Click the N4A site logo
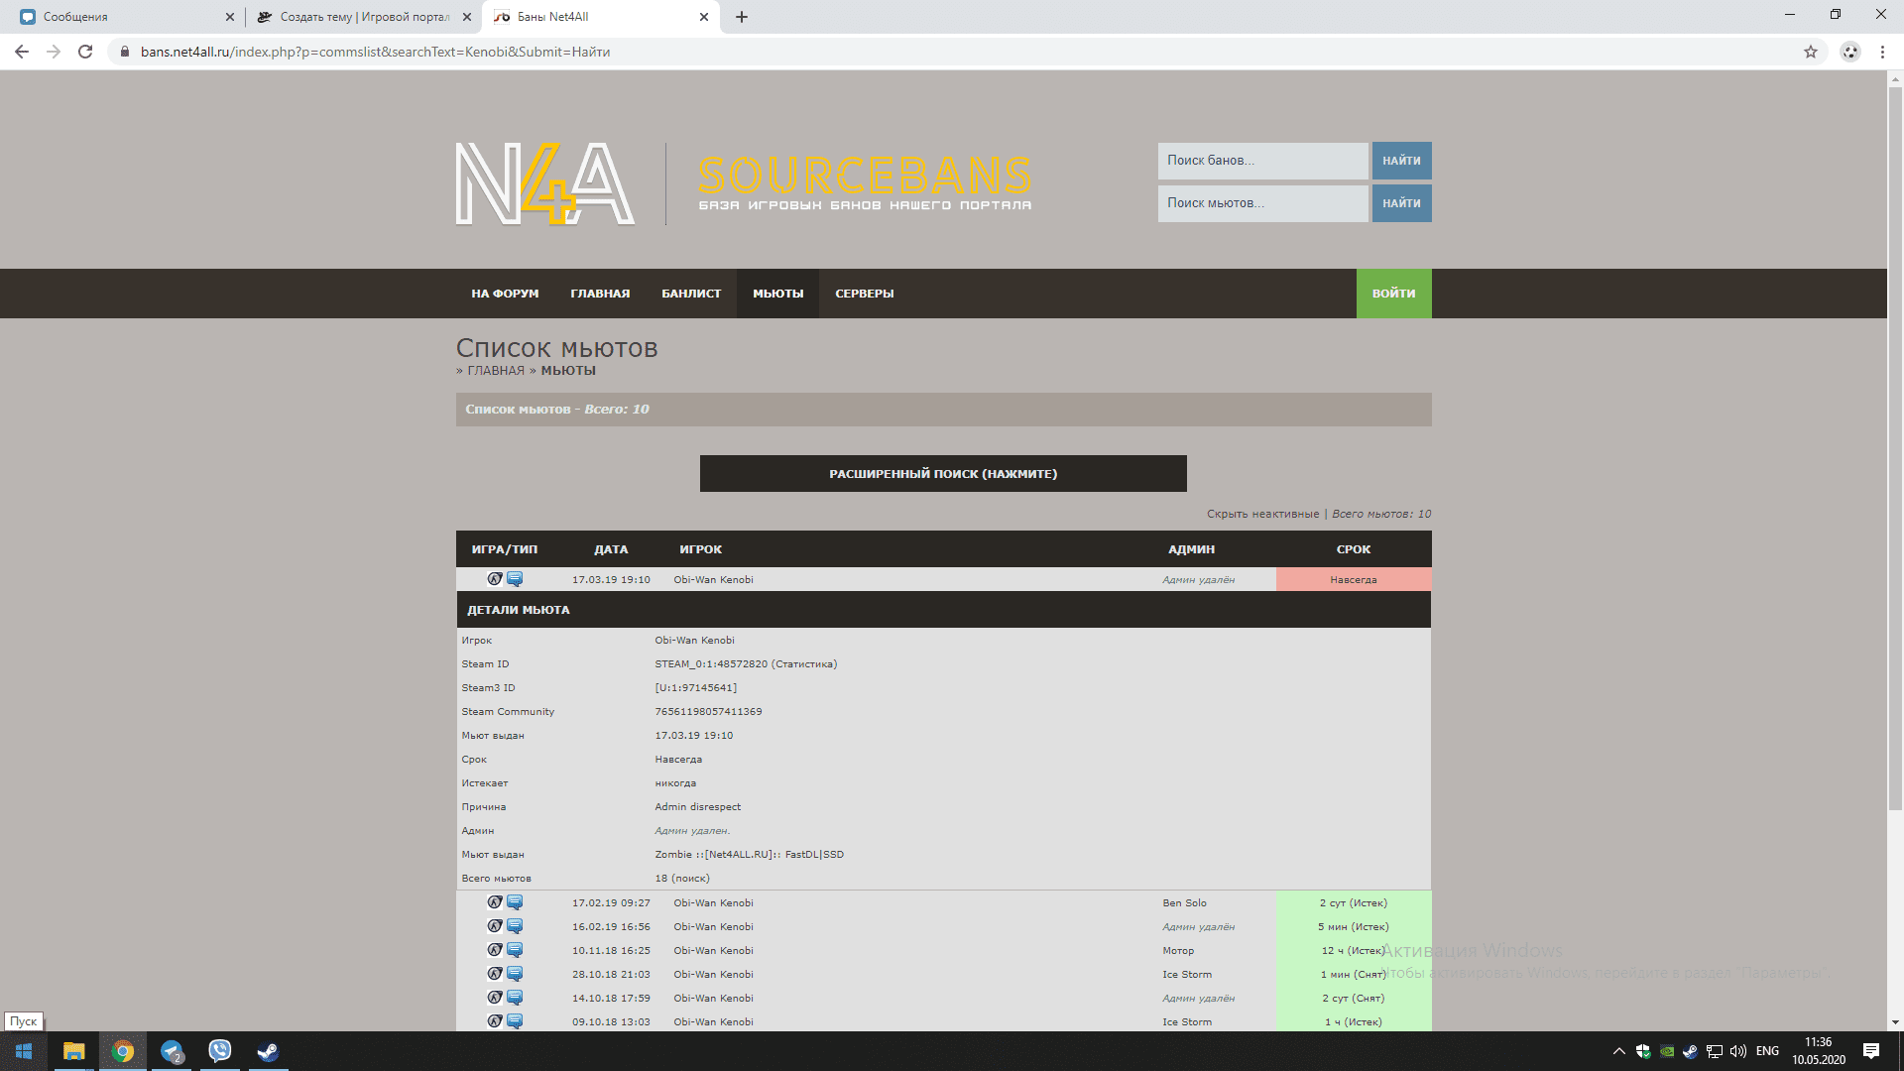Viewport: 1904px width, 1071px height. [544, 183]
